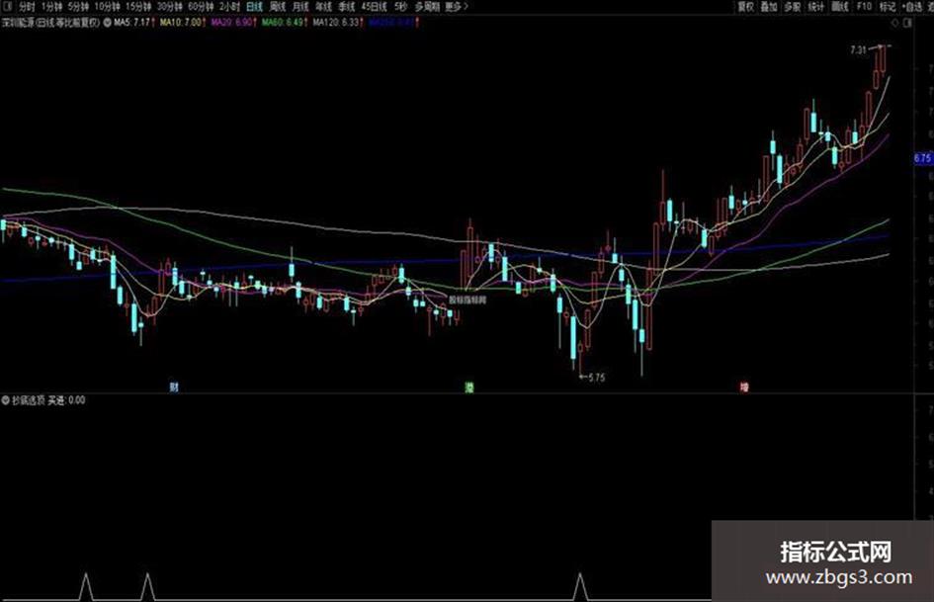Select the 15分钟 period tab
The width and height of the screenshot is (934, 602).
(x=138, y=7)
